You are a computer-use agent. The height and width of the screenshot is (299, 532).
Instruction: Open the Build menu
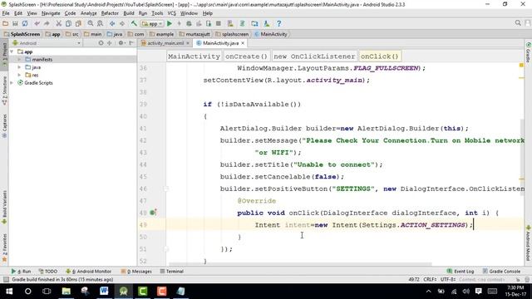(x=129, y=13)
